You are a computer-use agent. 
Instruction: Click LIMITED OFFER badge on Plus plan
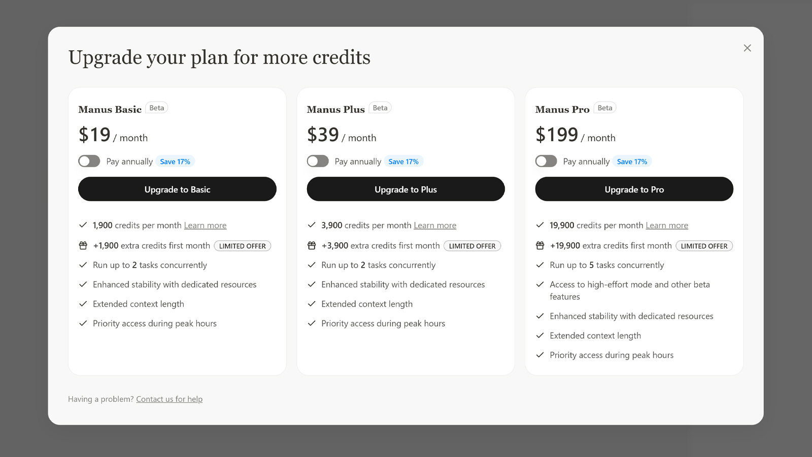[472, 246]
